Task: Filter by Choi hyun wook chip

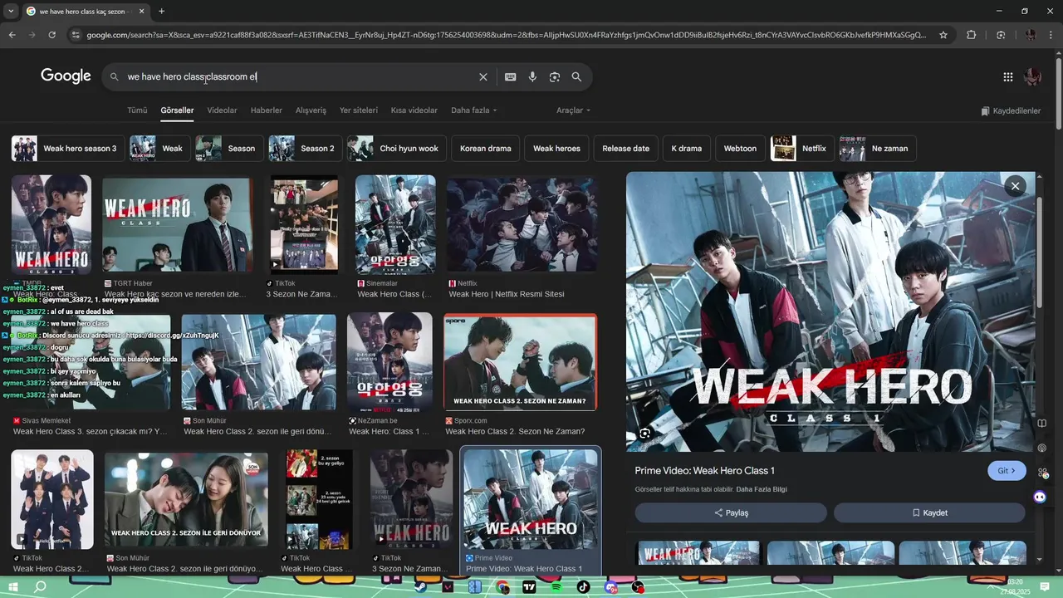Action: tap(396, 149)
